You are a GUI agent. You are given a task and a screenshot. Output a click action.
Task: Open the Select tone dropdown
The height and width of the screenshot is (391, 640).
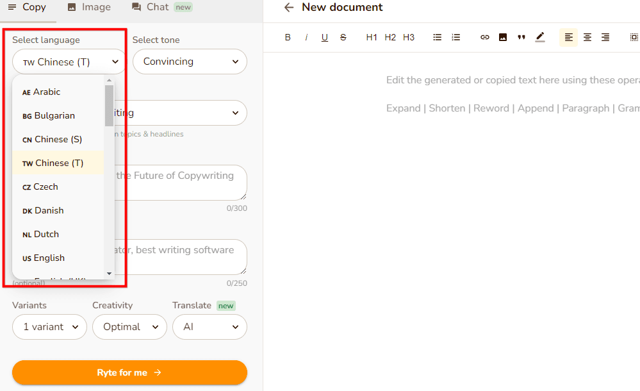[190, 62]
